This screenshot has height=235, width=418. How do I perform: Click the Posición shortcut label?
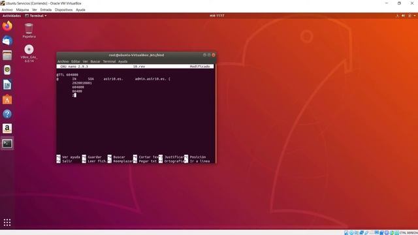pos(198,157)
